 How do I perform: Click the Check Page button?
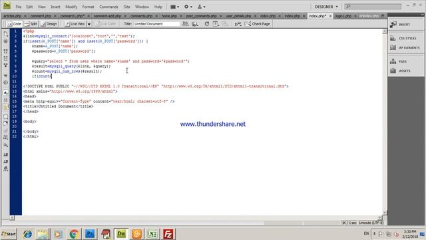click(x=258, y=24)
